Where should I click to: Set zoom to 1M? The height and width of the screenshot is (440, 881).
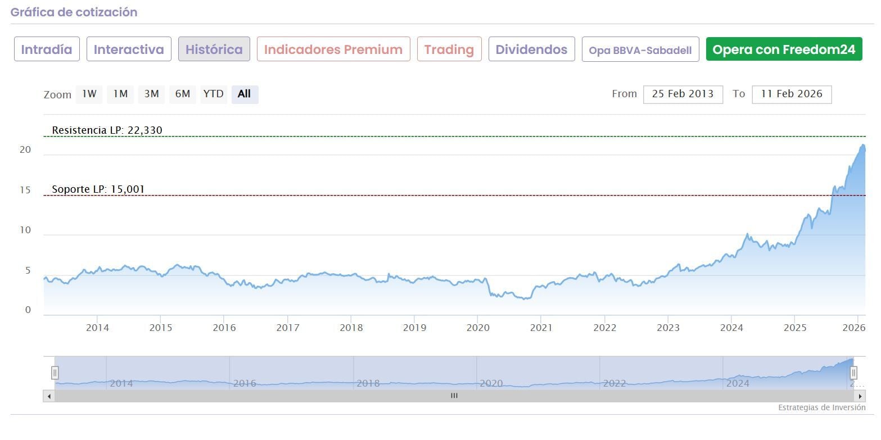[120, 94]
